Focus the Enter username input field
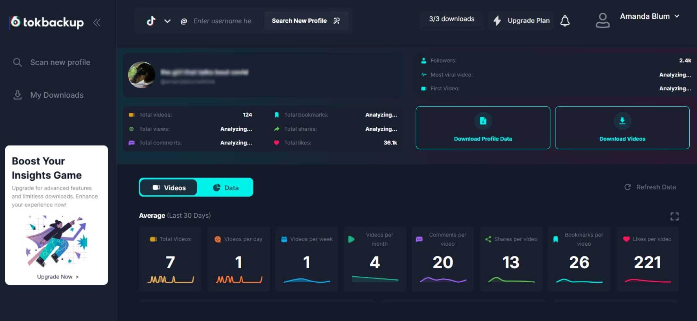The height and width of the screenshot is (321, 697). [x=222, y=21]
